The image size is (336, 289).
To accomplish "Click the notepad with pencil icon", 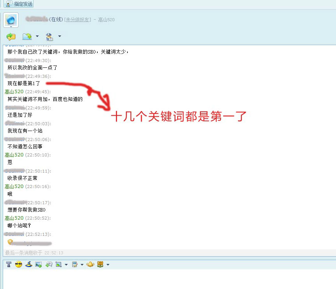I will (x=75, y=264).
